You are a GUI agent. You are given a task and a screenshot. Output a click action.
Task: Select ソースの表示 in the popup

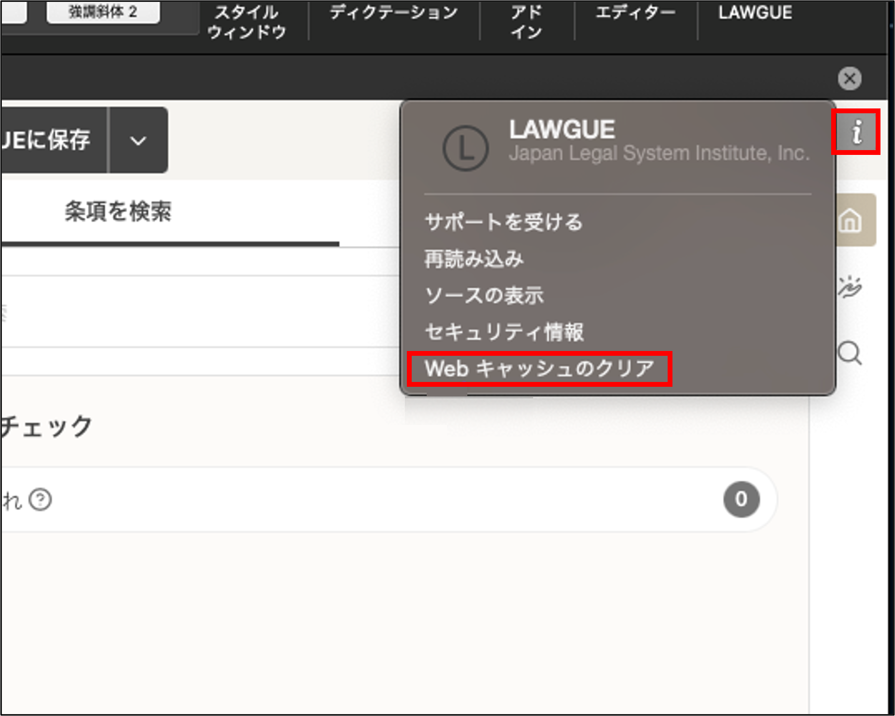(484, 295)
